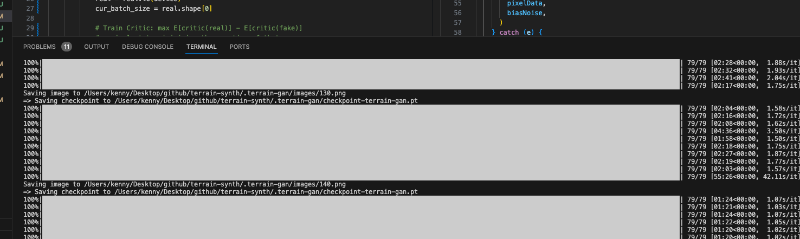The image size is (800, 239).
Task: Click the biasNoise argument on line 56
Action: [x=522, y=12]
